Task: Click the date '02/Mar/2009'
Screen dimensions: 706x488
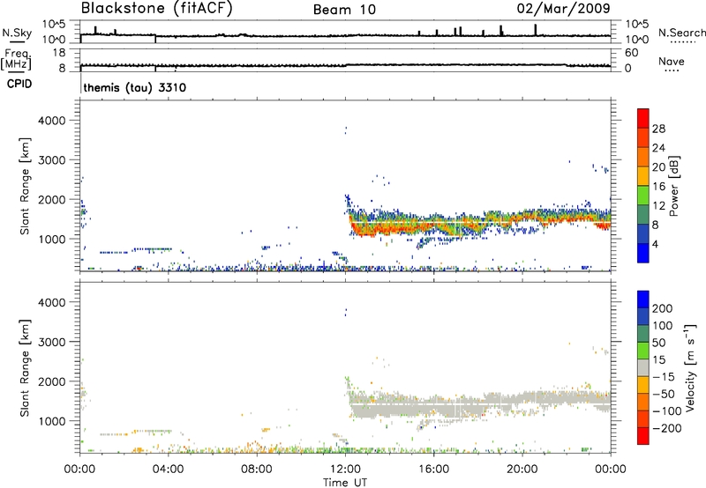Action: [563, 8]
